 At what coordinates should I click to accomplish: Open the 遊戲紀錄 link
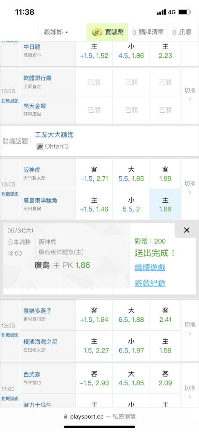[x=150, y=283]
